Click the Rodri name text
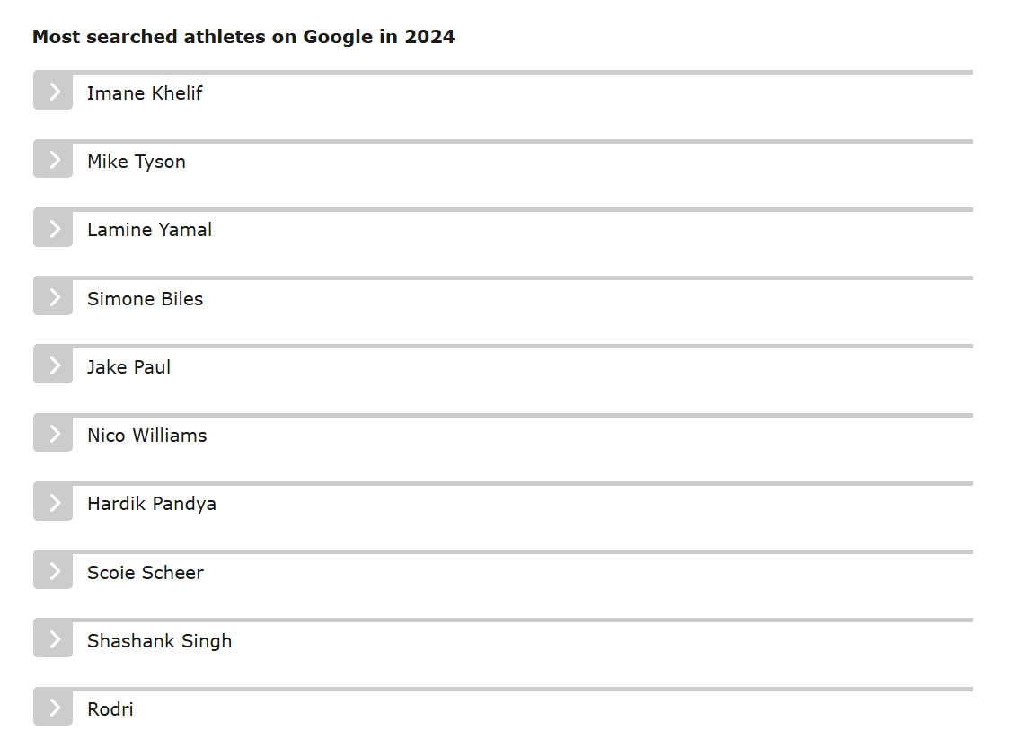 click(110, 709)
